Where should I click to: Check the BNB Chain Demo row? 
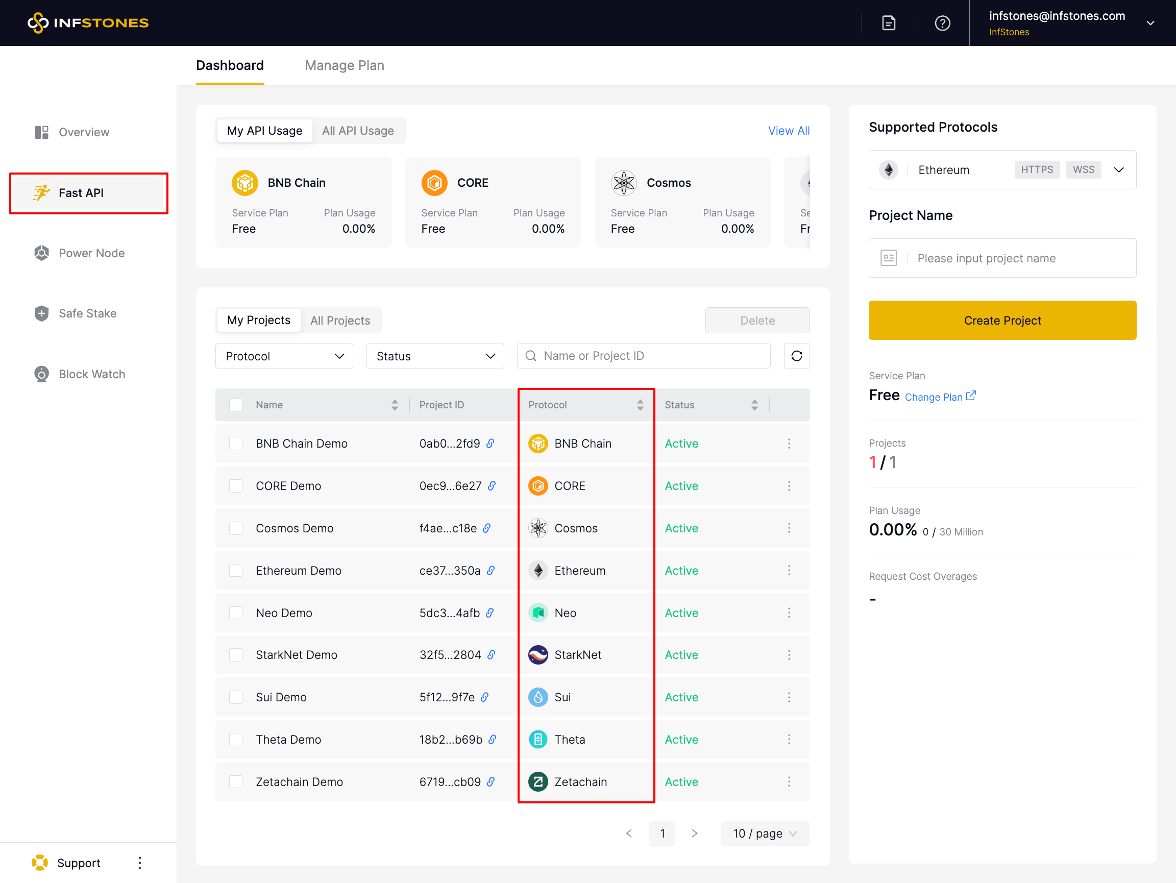pos(235,444)
